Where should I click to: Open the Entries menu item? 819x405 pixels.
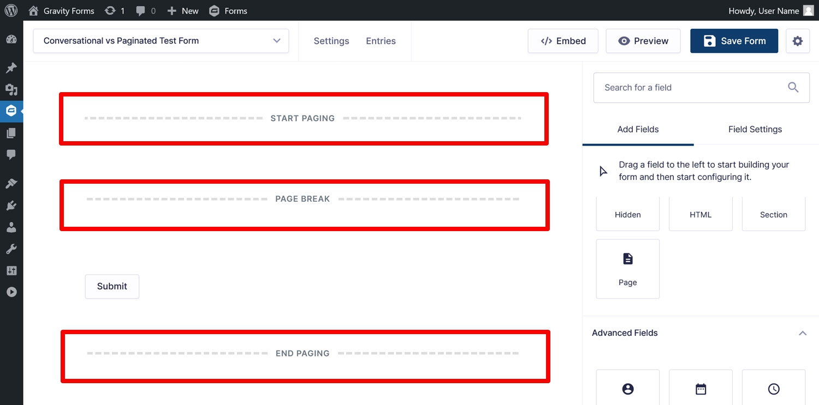381,41
